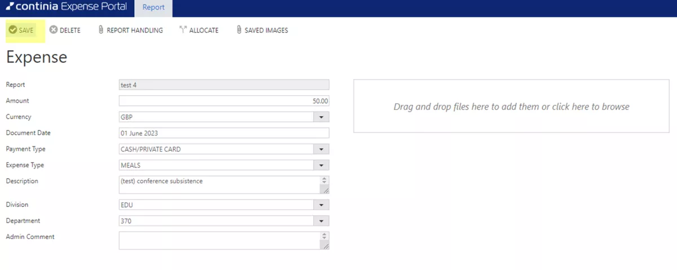The height and width of the screenshot is (270, 677).
Task: Click the read-only Report field test 4
Action: pyautogui.click(x=223, y=85)
